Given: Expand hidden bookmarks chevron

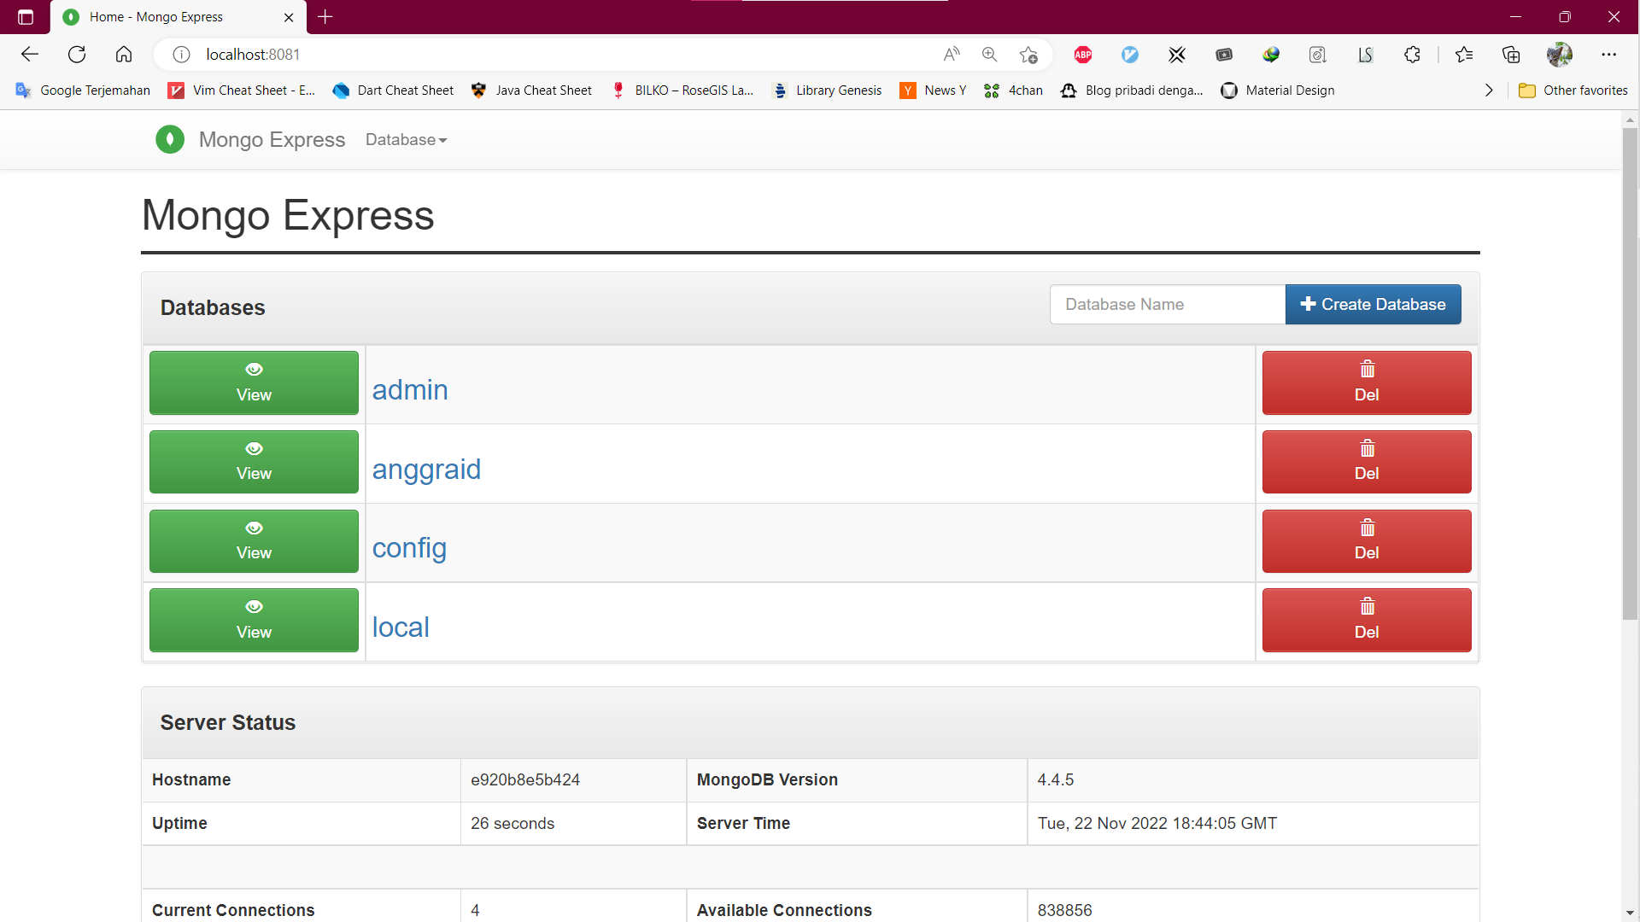Looking at the screenshot, I should [x=1489, y=90].
